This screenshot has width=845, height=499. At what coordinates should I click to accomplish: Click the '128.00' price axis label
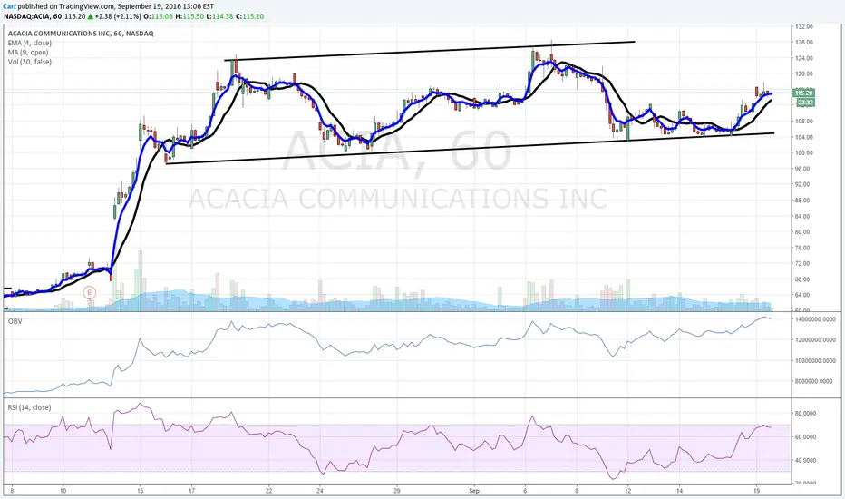point(804,42)
